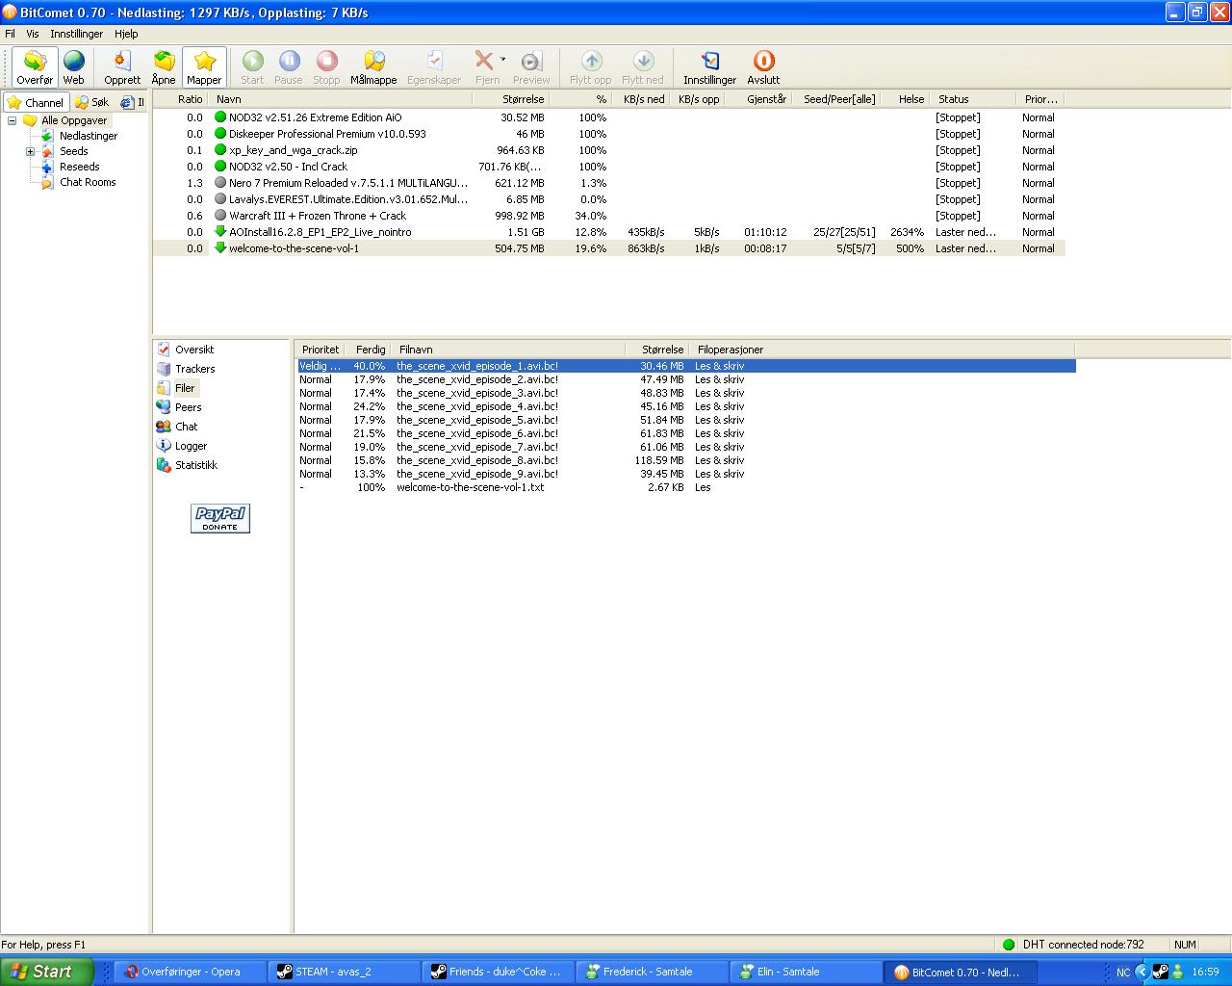Screen dimensions: 1232x986
Task: Open Målmappe folder icon
Action: pyautogui.click(x=373, y=67)
